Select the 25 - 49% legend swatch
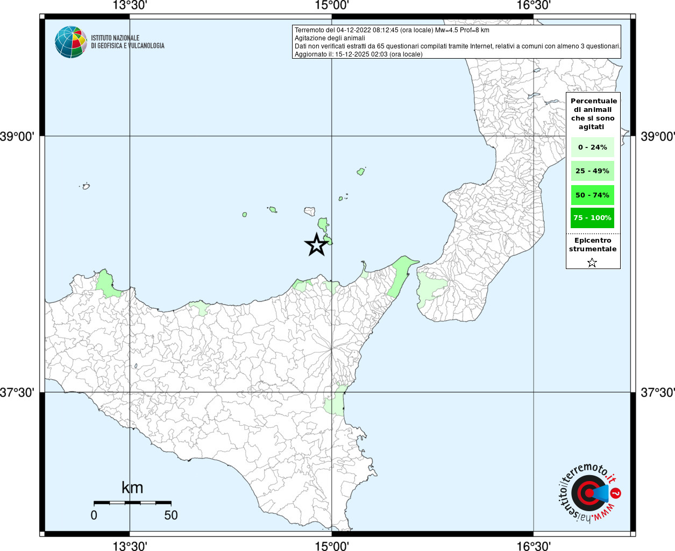 tap(592, 171)
